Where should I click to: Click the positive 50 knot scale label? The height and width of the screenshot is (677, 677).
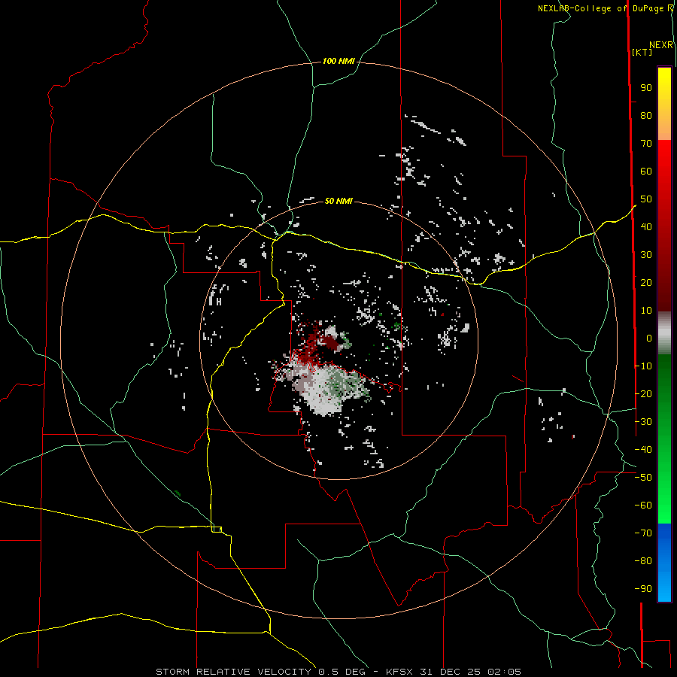[x=646, y=199]
